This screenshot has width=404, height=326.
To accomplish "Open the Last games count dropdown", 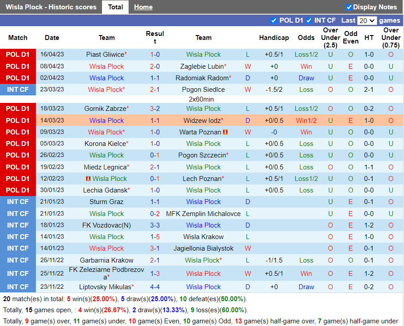I will 367,20.
